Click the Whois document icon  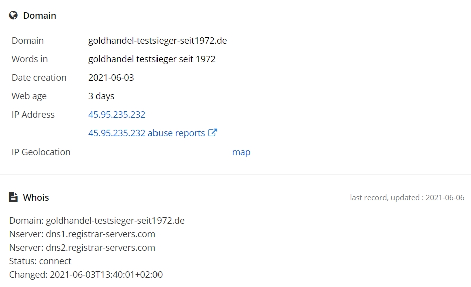click(14, 197)
